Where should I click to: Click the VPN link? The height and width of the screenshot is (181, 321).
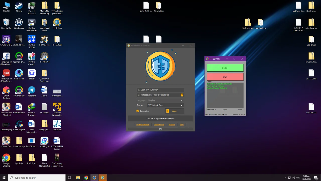(x=182, y=125)
